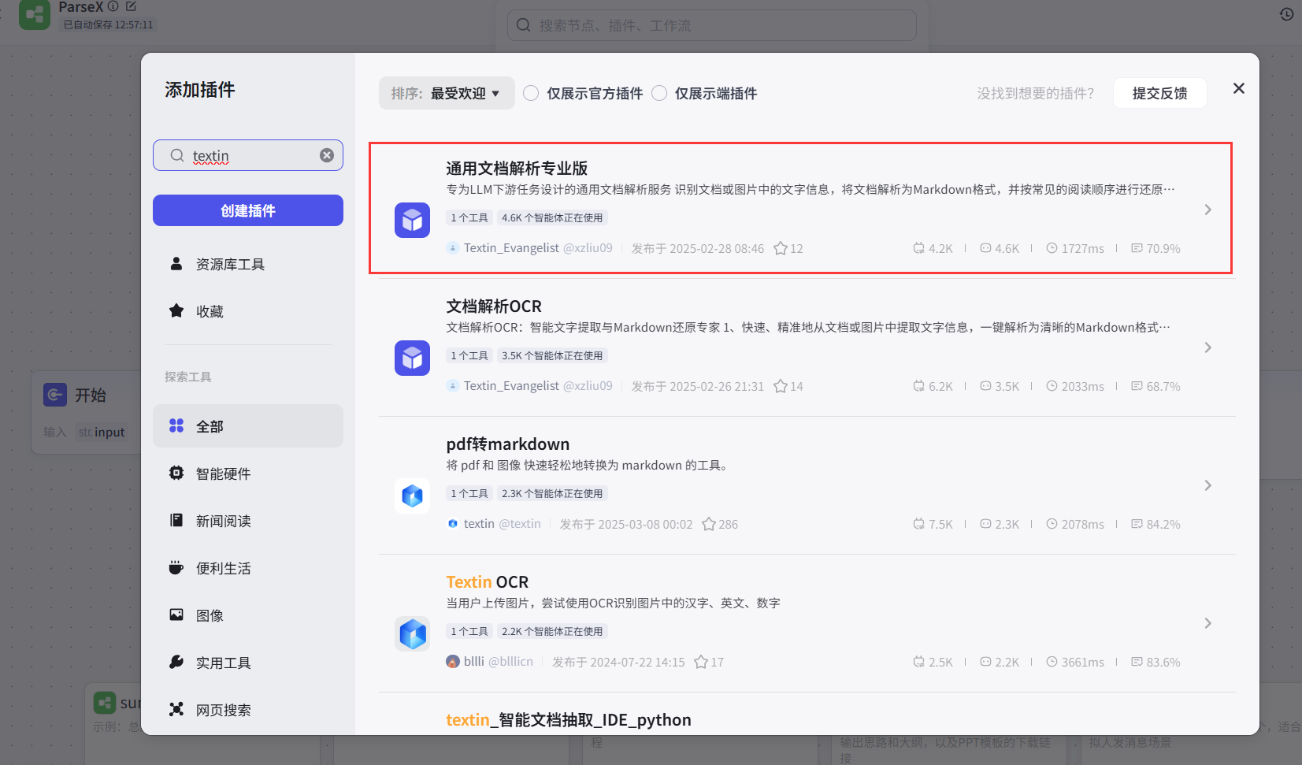Open the history clock icon at top right
The height and width of the screenshot is (765, 1302).
point(1286,14)
